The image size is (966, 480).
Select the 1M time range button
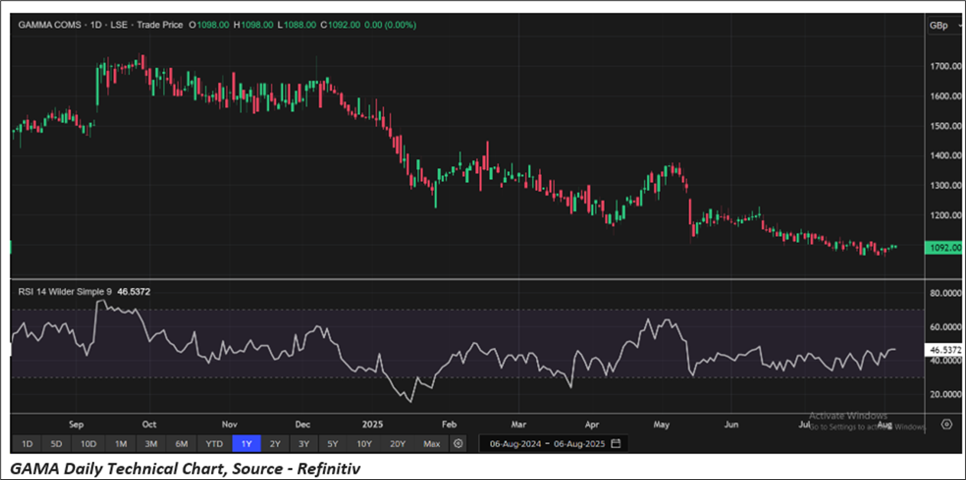click(120, 443)
